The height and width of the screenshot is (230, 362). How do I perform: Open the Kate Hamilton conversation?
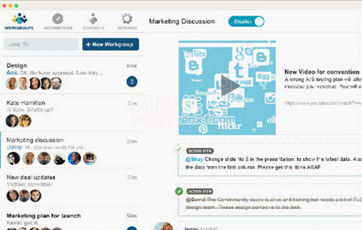(x=72, y=113)
